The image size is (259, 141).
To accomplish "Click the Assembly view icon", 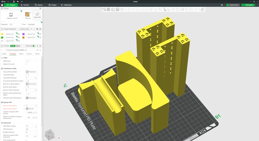I will point(202,9).
